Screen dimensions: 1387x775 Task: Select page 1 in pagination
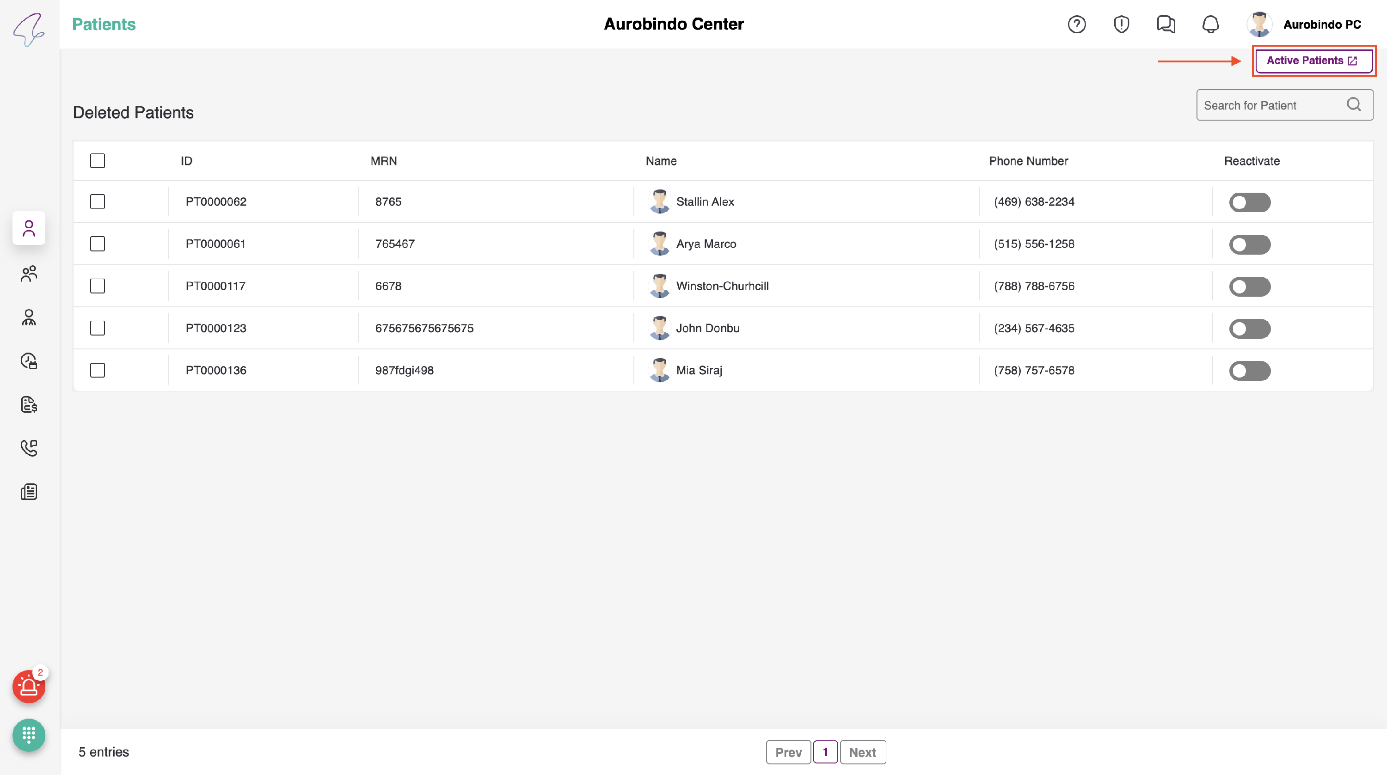tap(825, 752)
